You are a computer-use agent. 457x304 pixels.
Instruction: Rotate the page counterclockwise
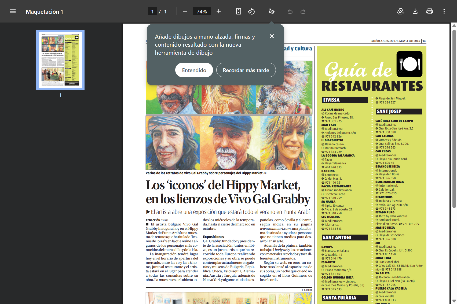pos(251,11)
